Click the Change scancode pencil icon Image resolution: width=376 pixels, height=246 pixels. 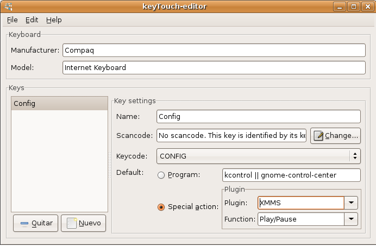(x=318, y=136)
